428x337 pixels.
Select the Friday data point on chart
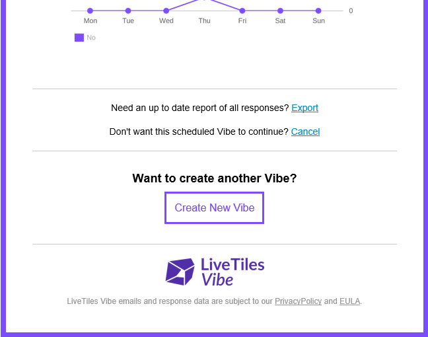coord(242,11)
